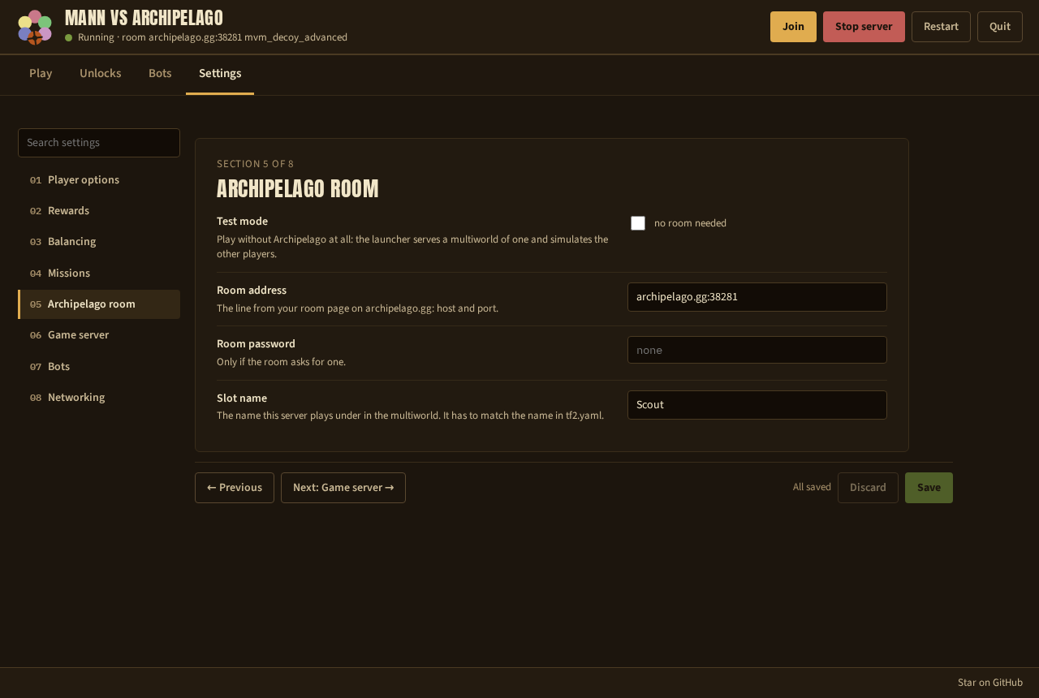Click the Quit button

coord(1000,27)
